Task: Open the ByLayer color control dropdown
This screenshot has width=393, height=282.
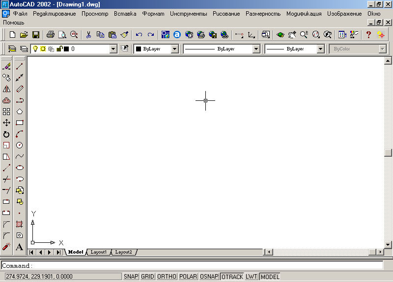Action: [175, 49]
